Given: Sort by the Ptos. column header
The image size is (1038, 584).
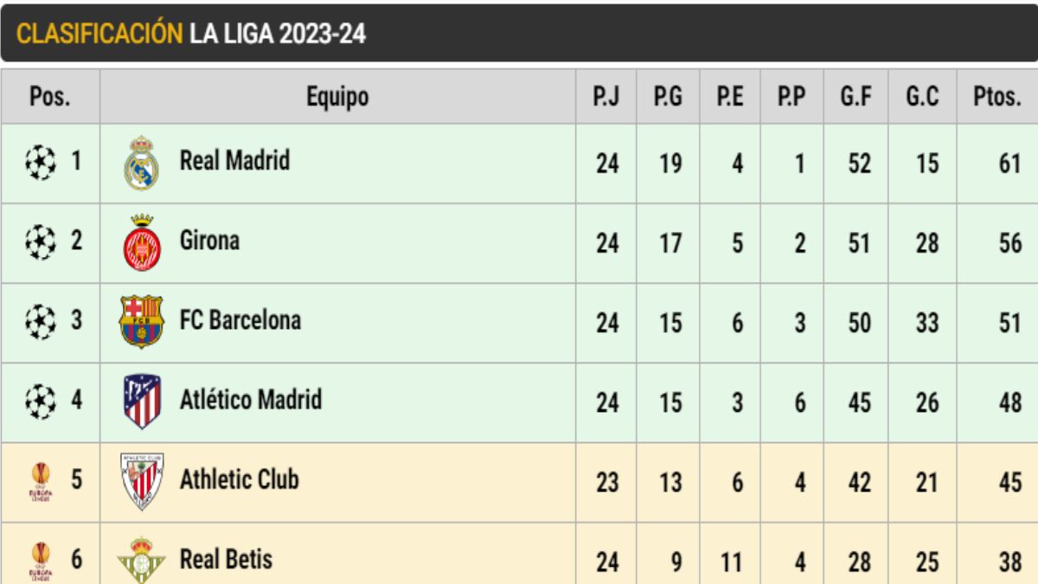Looking at the screenshot, I should pyautogui.click(x=996, y=97).
